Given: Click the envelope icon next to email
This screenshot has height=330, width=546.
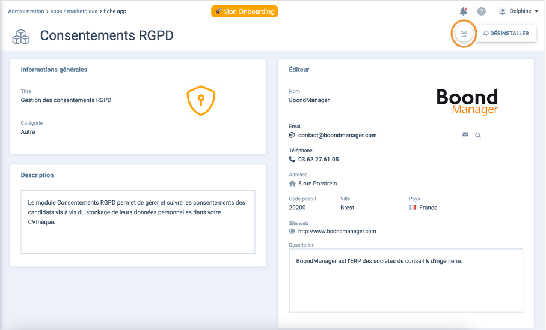Looking at the screenshot, I should [465, 134].
